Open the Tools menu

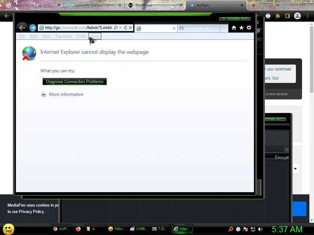[x=81, y=36]
